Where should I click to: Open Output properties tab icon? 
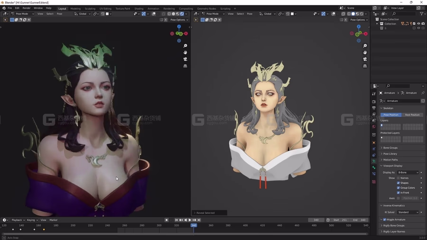click(x=374, y=108)
